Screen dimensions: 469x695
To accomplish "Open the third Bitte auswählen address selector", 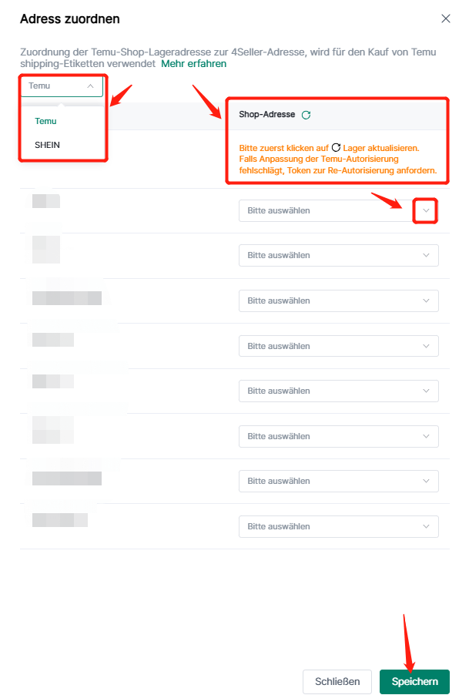I will (x=338, y=300).
